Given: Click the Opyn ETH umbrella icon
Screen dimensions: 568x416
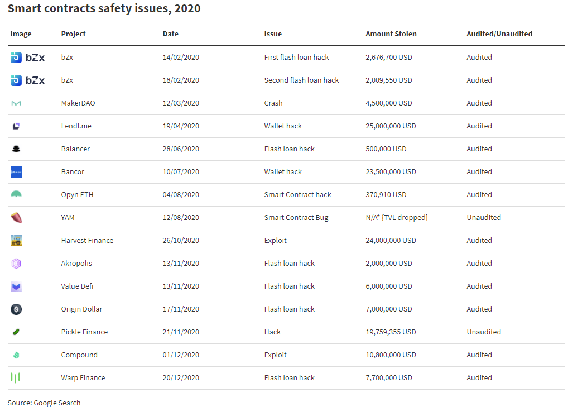Looking at the screenshot, I should click(x=16, y=194).
